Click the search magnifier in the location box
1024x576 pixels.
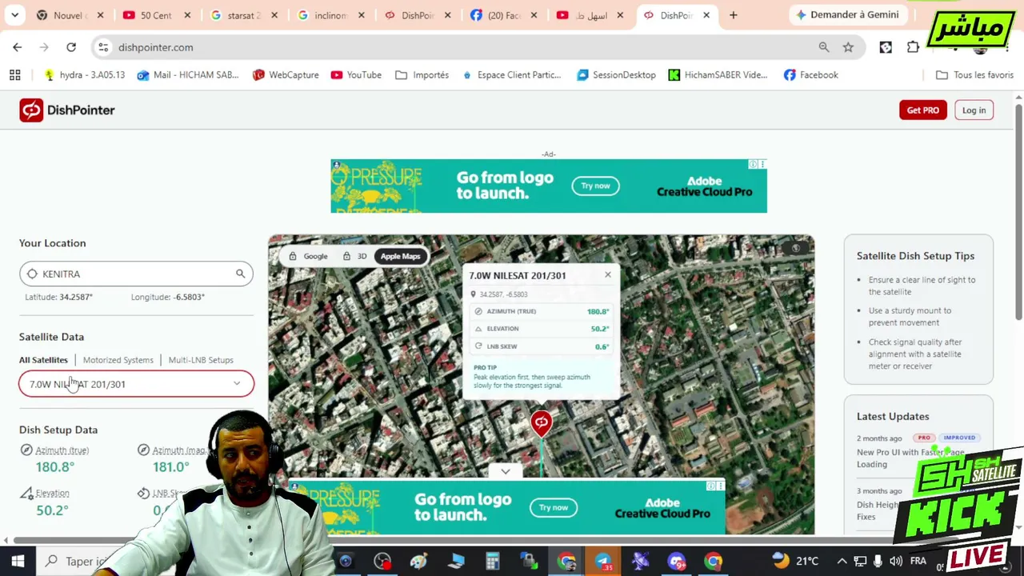[x=240, y=274]
